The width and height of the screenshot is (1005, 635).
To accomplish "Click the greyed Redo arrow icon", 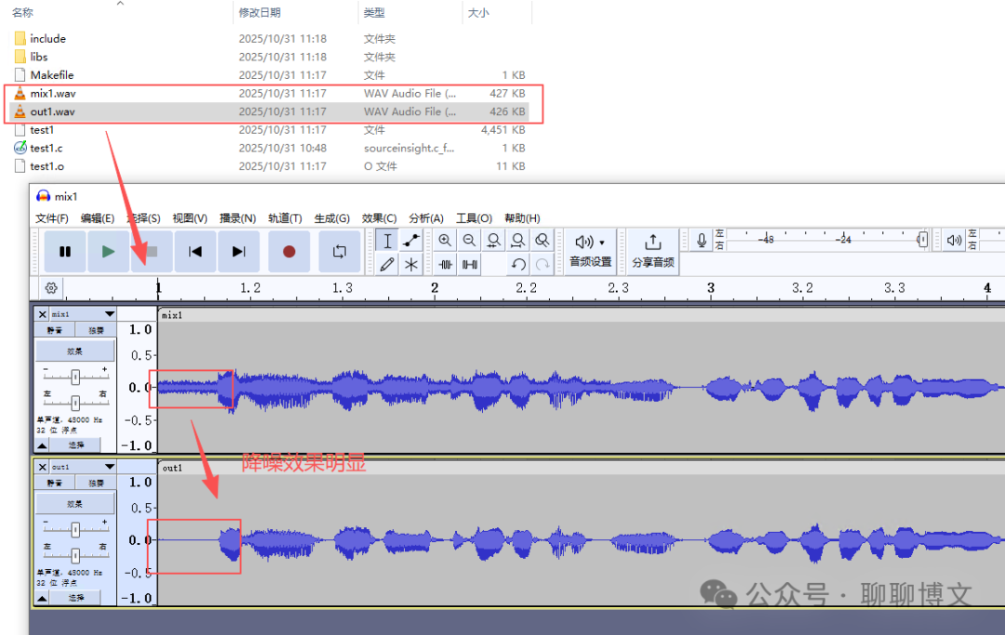I will (x=543, y=264).
